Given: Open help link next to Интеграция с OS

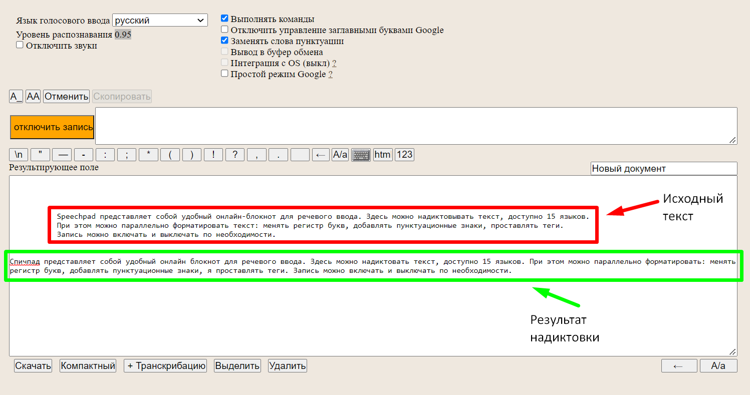Looking at the screenshot, I should [334, 64].
